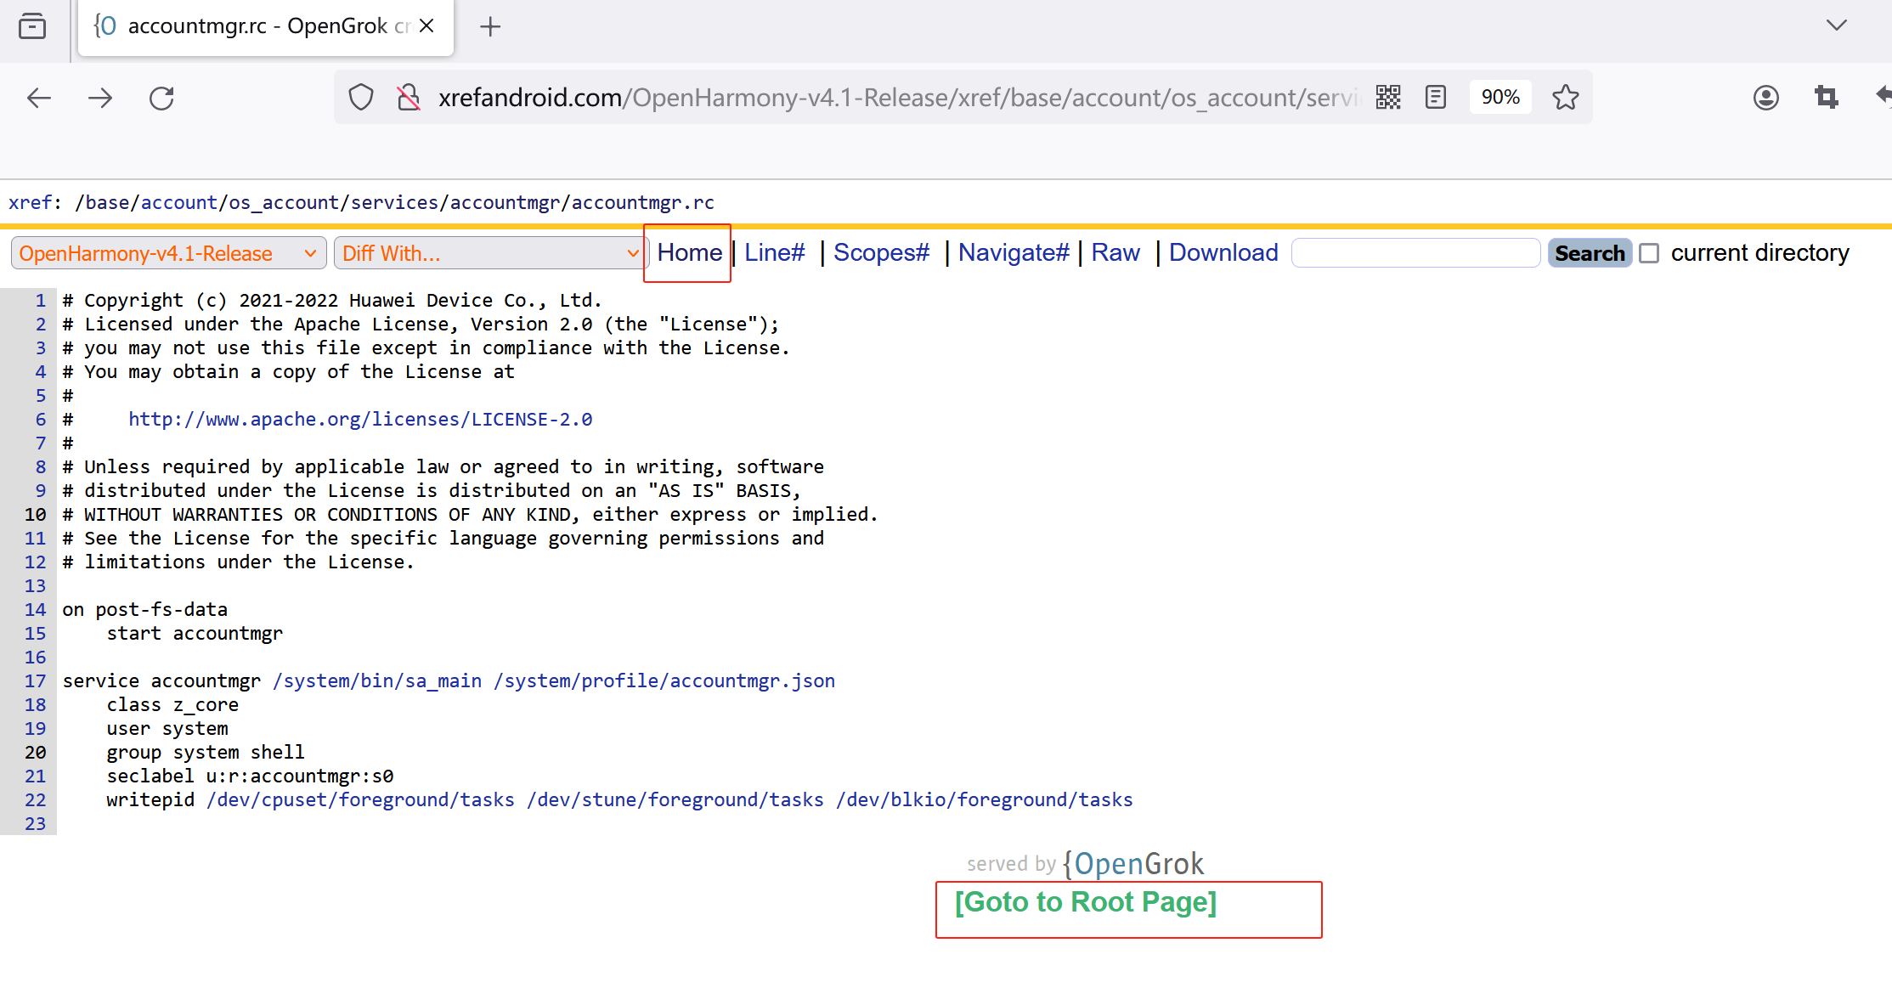This screenshot has width=1892, height=1005.
Task: Click 'seclabel u:r:accountmgr:s0' text
Action: [x=250, y=776]
